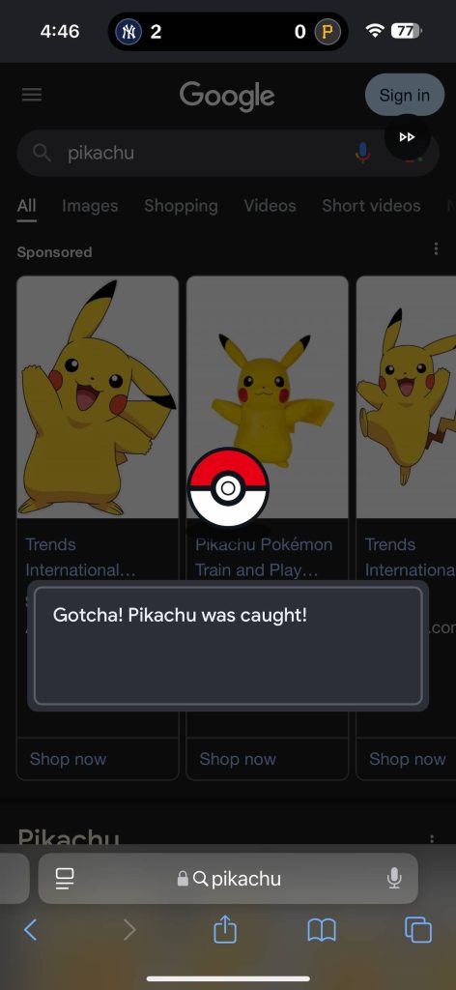Switch to the Shopping tab

181,206
